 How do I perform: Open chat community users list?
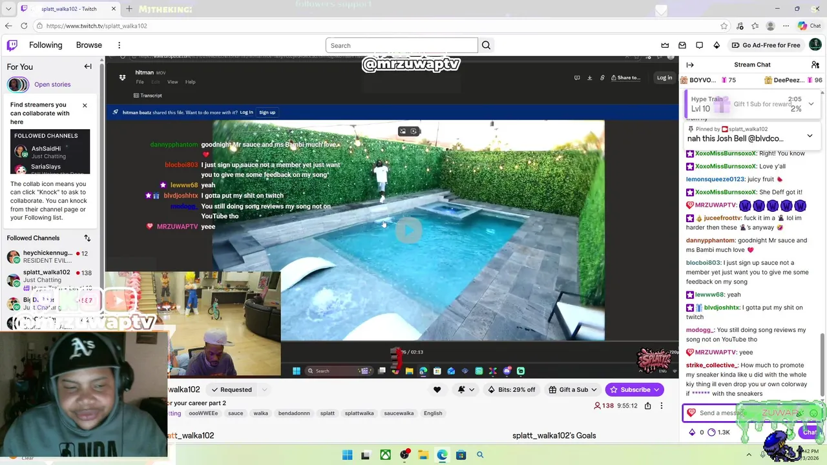pyautogui.click(x=815, y=65)
